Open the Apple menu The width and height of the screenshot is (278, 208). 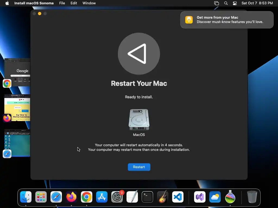click(x=7, y=3)
